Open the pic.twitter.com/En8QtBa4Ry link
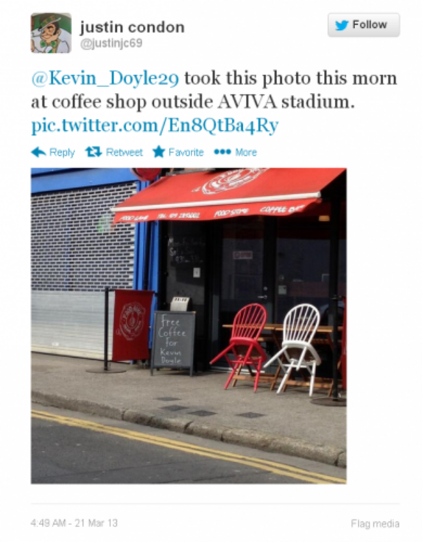422x542 pixels. coord(155,125)
